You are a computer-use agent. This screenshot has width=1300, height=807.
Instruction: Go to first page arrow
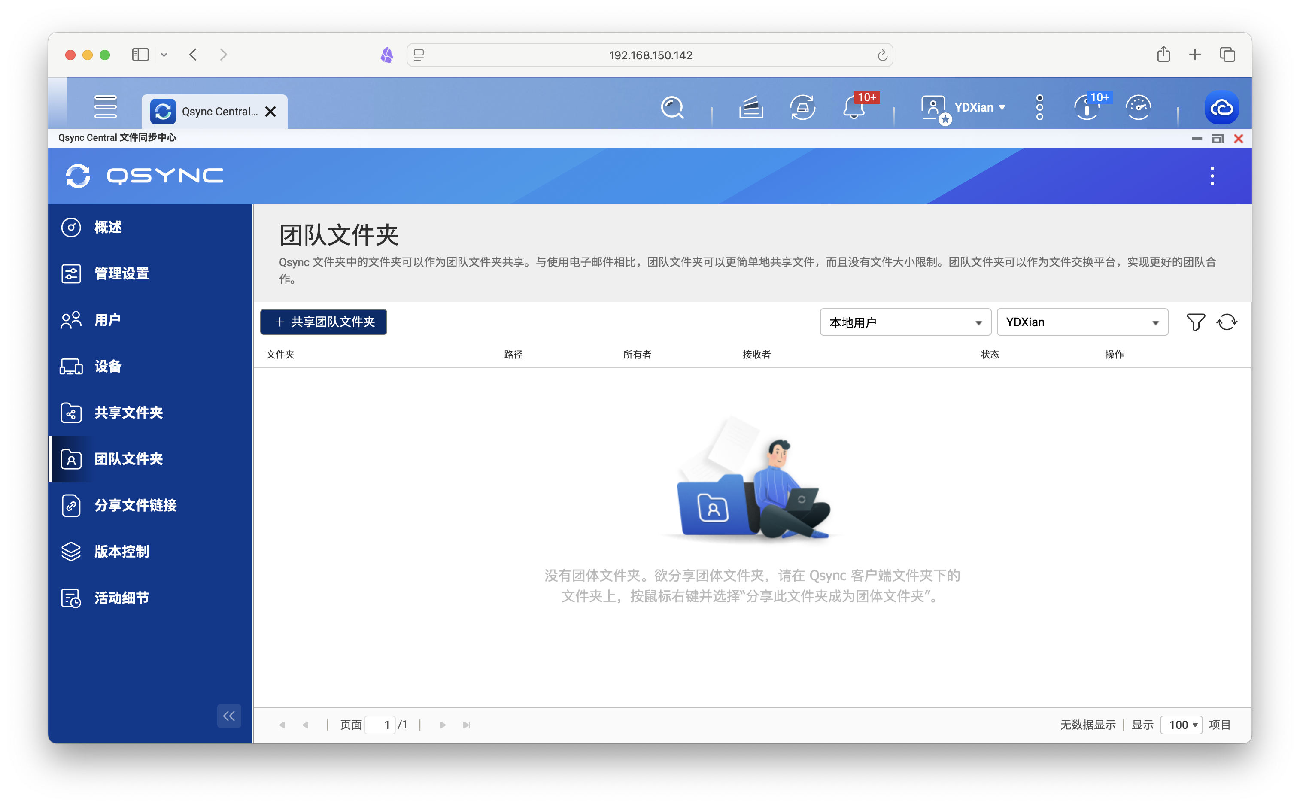tap(282, 725)
